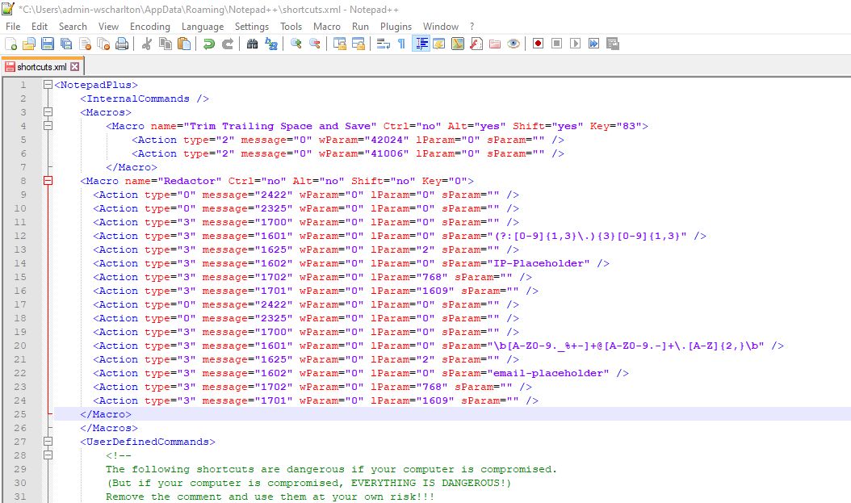The image size is (851, 503).
Task: Click the "email-placeholder" value on line 22
Action: 548,373
